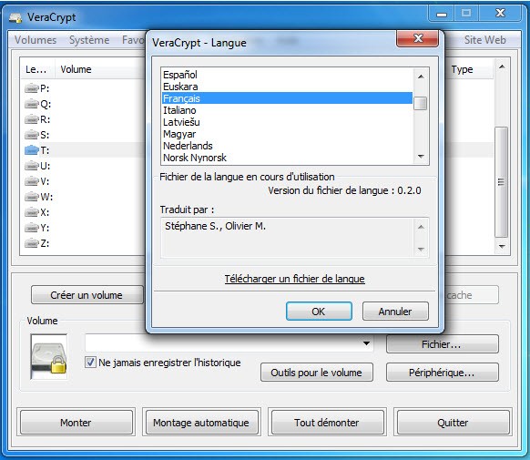Image resolution: width=530 pixels, height=460 pixels.
Task: Click the Tout démonter button
Action: 327,423
